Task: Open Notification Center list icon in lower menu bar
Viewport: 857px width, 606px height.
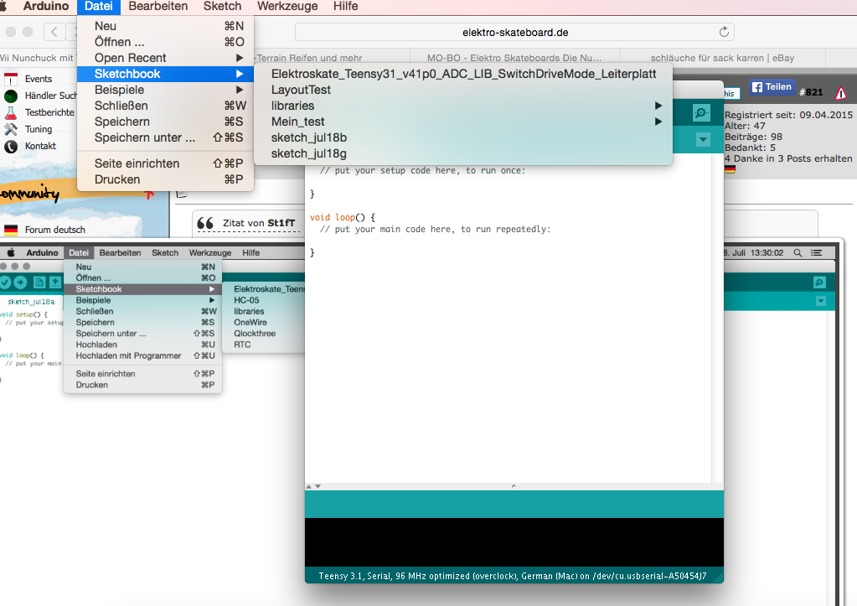Action: [817, 252]
